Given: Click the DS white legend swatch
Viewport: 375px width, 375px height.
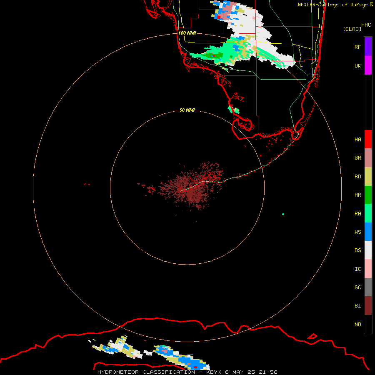Looking at the screenshot, I should (x=368, y=250).
